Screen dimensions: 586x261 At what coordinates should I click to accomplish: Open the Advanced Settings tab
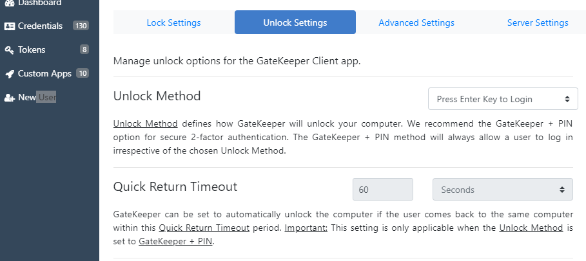416,22
